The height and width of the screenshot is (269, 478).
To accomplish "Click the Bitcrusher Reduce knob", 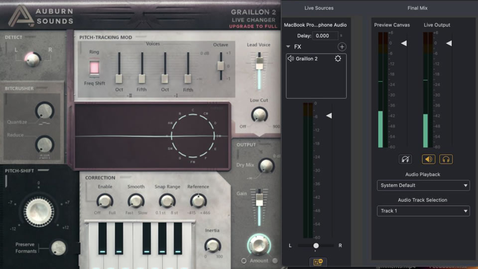I will (x=44, y=144).
